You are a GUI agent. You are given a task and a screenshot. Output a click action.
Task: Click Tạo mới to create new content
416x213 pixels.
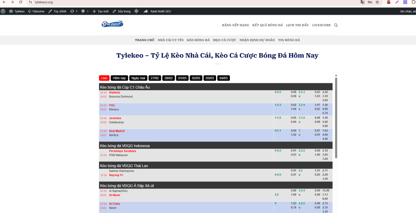pos(101,11)
